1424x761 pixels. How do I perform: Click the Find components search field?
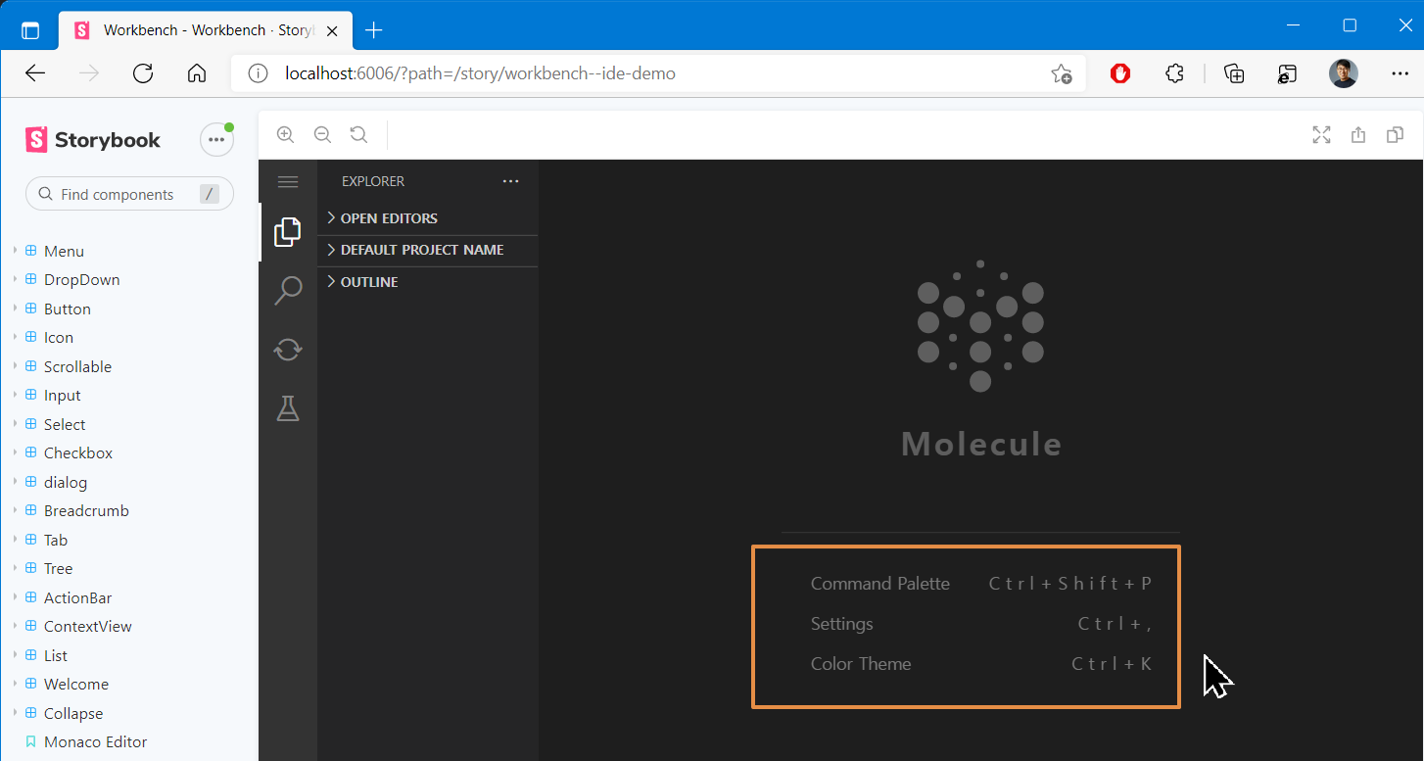point(127,194)
